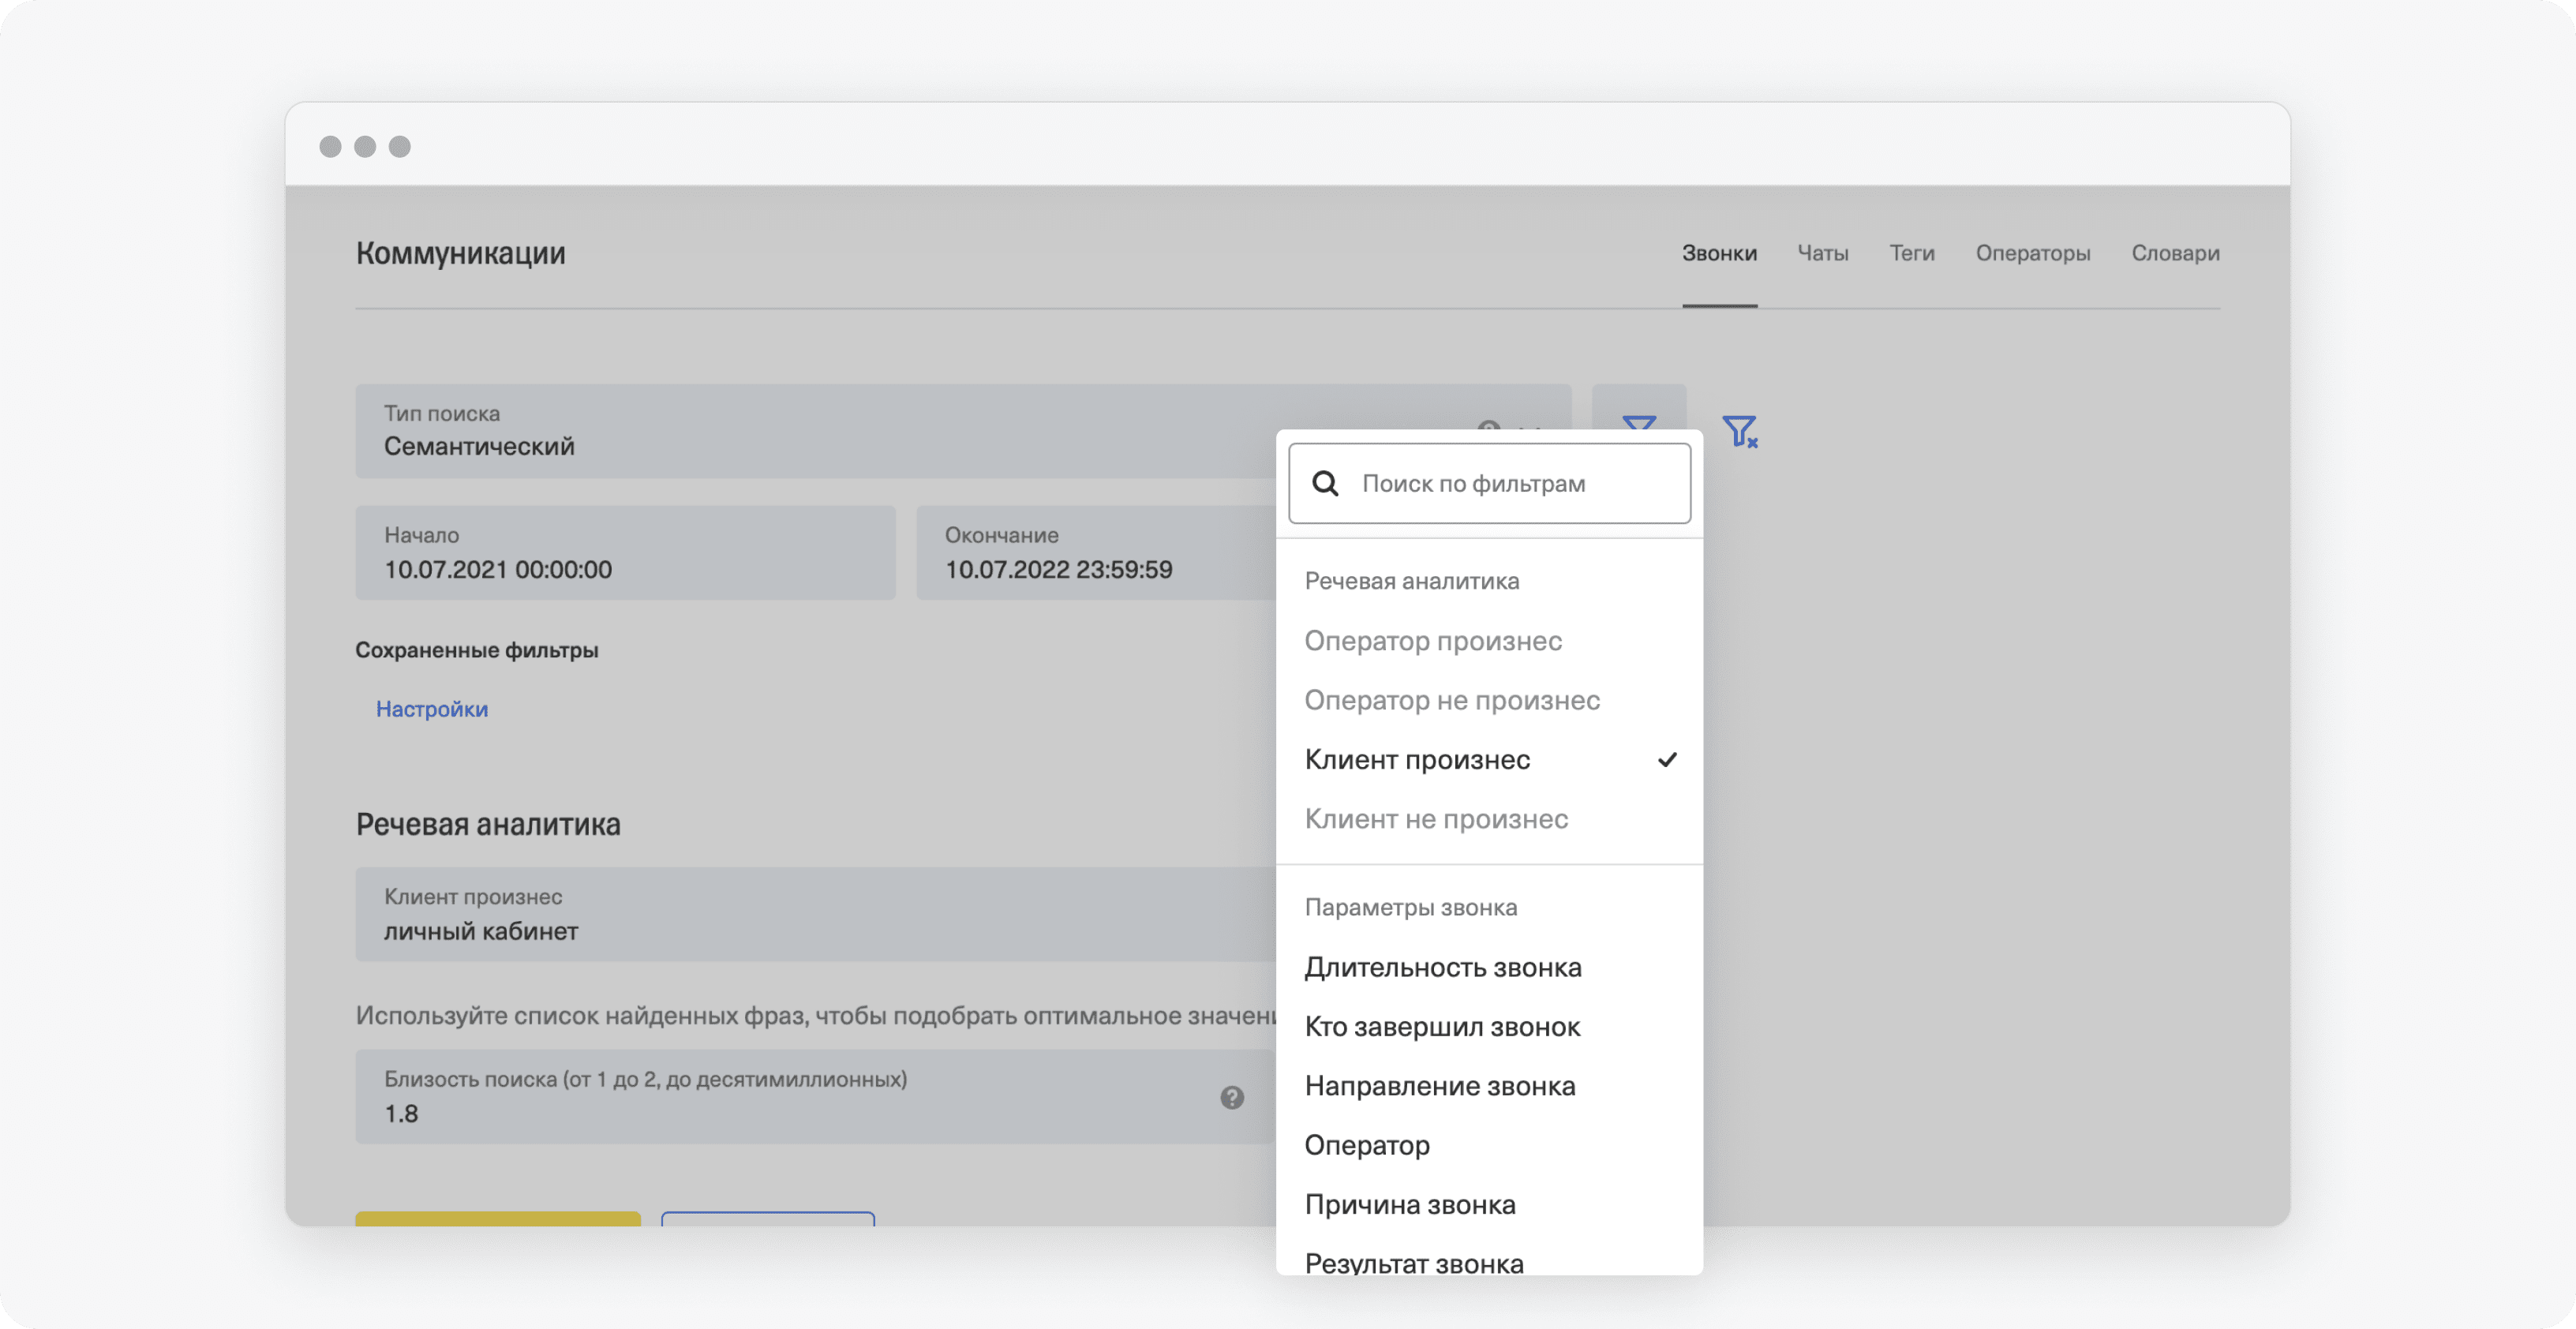Screen dimensions: 2576x1329
Task: Open the Настройки link under saved filters
Action: click(x=432, y=709)
